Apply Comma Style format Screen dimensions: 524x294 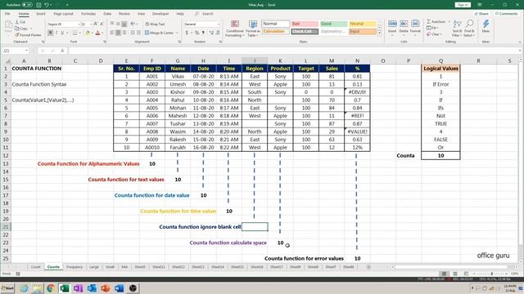(203, 33)
